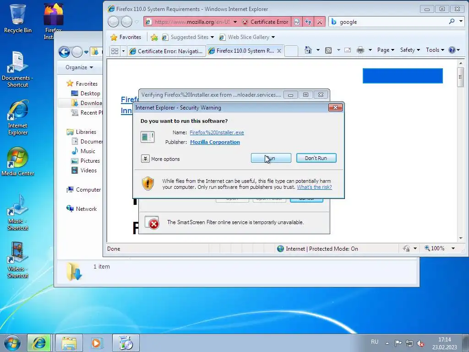Select Music in the Explorer libraries
The width and height of the screenshot is (469, 352).
[x=83, y=151]
